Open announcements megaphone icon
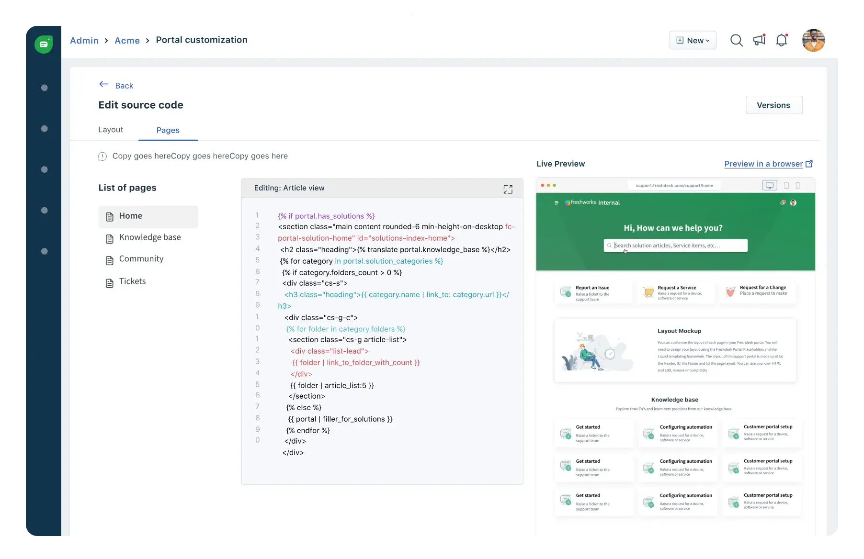This screenshot has width=864, height=559. 759,40
